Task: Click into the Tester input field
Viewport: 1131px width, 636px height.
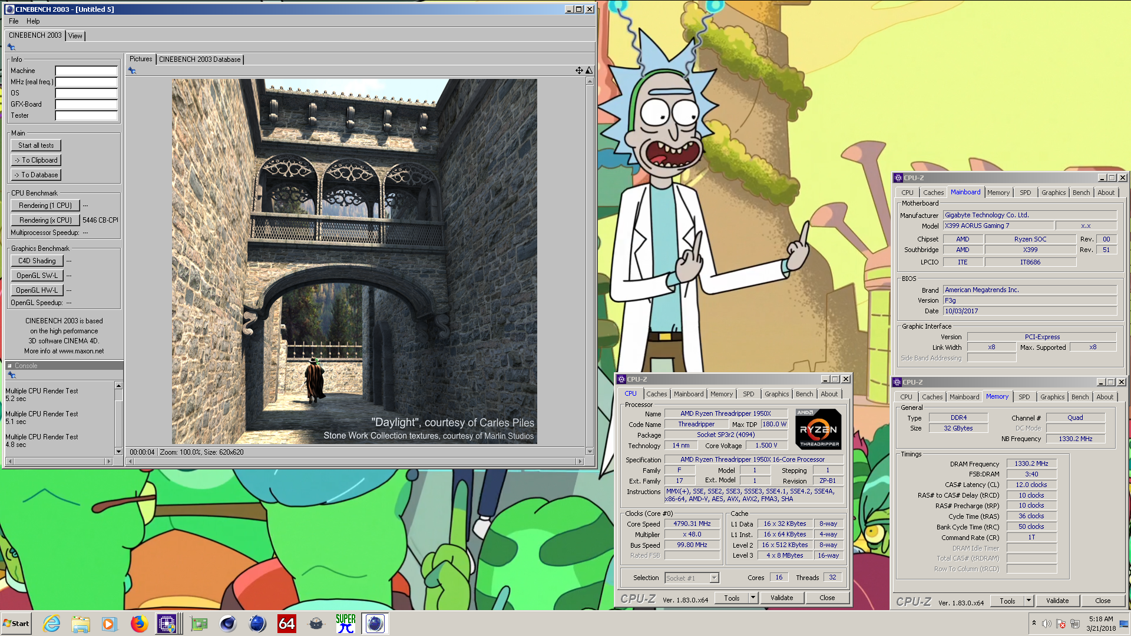Action: click(x=87, y=115)
